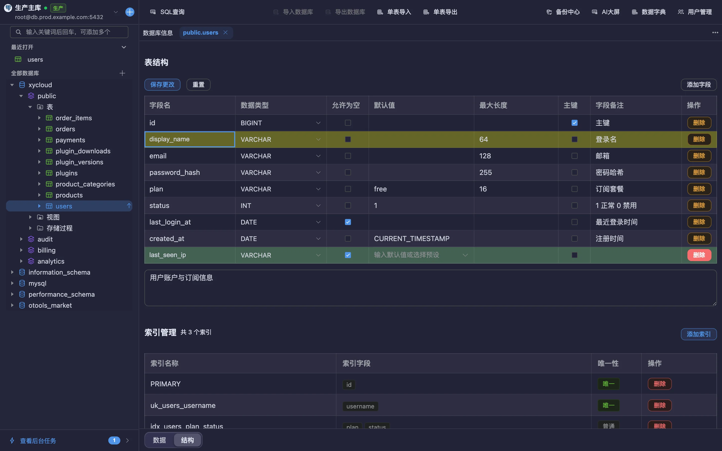
Task: Click the blue plus add-connection icon
Action: 130,12
